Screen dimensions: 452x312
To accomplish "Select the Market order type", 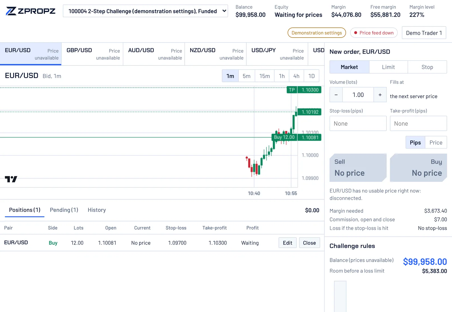I will point(349,67).
